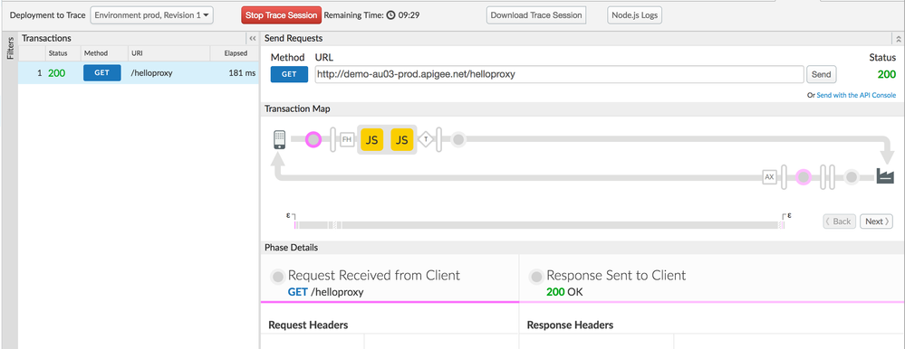Open the Deployment to Trace dropdown
Screen dimensions: 905x349
(x=152, y=15)
